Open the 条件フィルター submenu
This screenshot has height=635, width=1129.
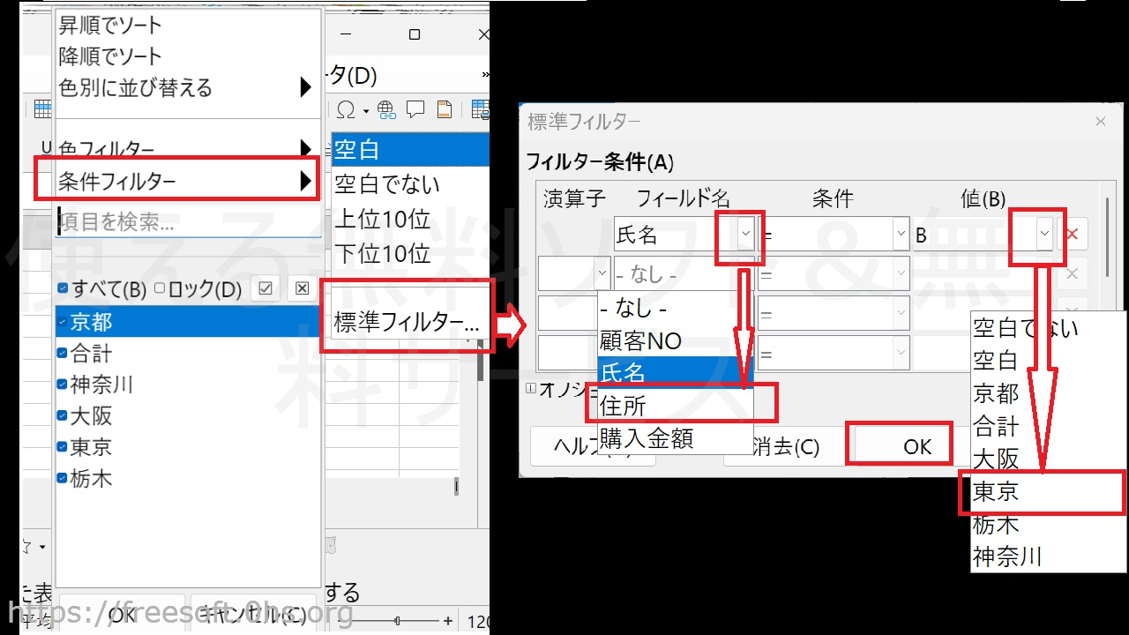(176, 181)
